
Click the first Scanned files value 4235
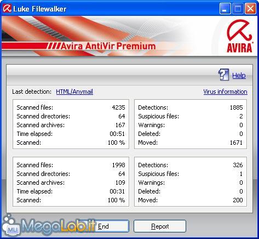pos(118,107)
